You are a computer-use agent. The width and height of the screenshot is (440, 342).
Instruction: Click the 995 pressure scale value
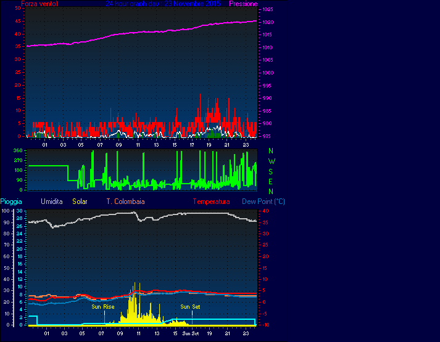tap(267, 86)
